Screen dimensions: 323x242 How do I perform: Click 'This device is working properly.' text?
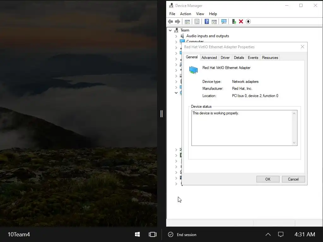[216, 113]
